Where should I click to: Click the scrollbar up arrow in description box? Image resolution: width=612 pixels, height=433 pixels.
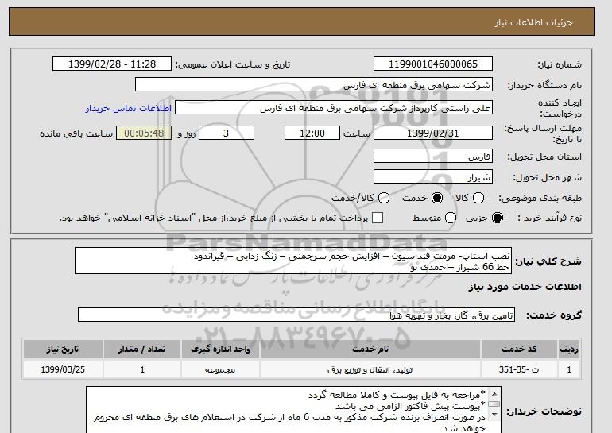494,394
